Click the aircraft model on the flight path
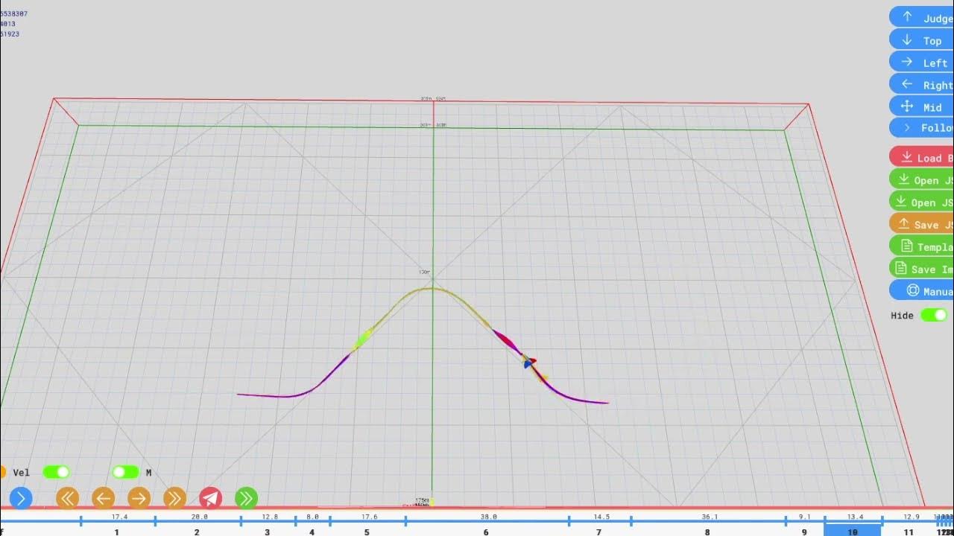The image size is (954, 536). [x=529, y=363]
